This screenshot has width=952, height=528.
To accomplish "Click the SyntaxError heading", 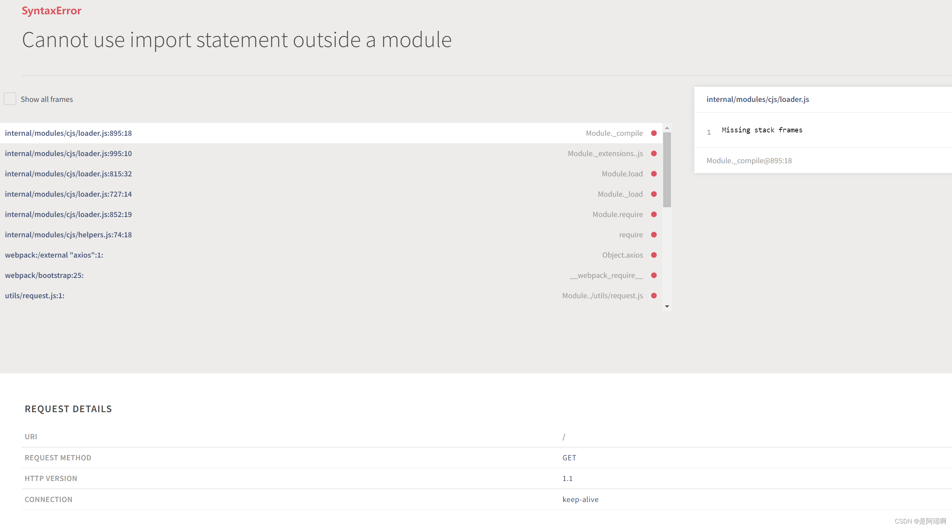I will [x=52, y=11].
